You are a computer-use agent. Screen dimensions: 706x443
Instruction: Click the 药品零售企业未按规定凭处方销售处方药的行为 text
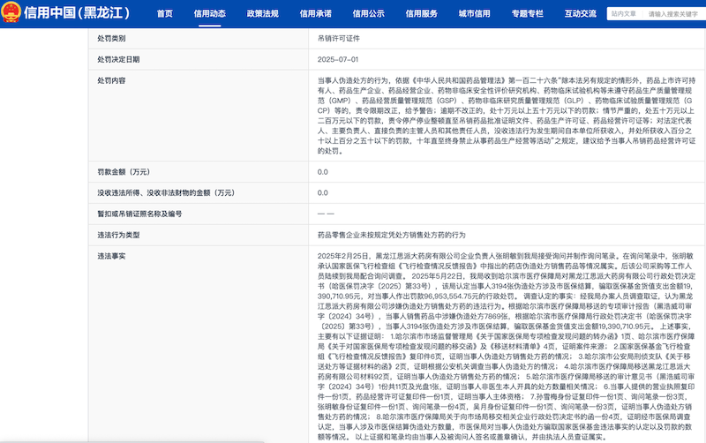coord(391,235)
